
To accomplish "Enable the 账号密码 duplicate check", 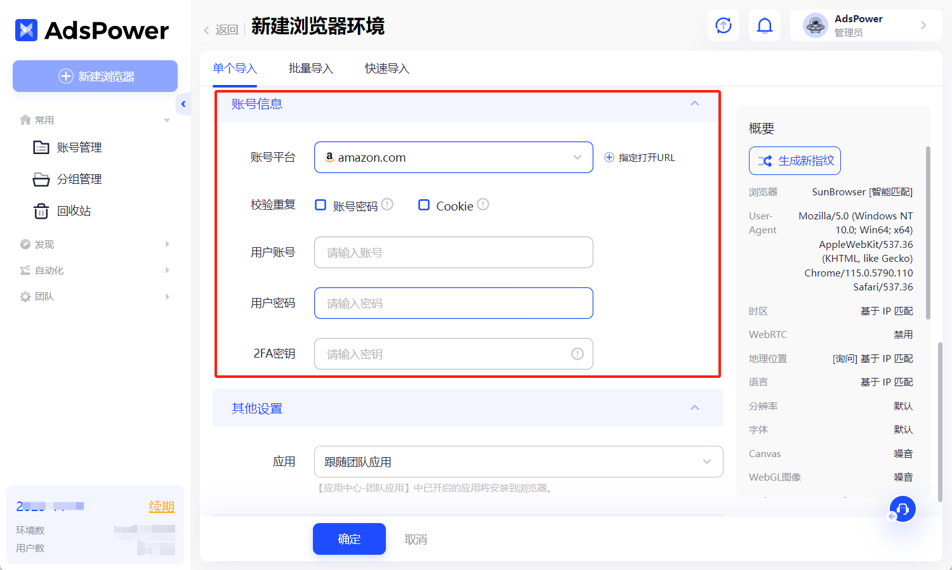I will (321, 205).
